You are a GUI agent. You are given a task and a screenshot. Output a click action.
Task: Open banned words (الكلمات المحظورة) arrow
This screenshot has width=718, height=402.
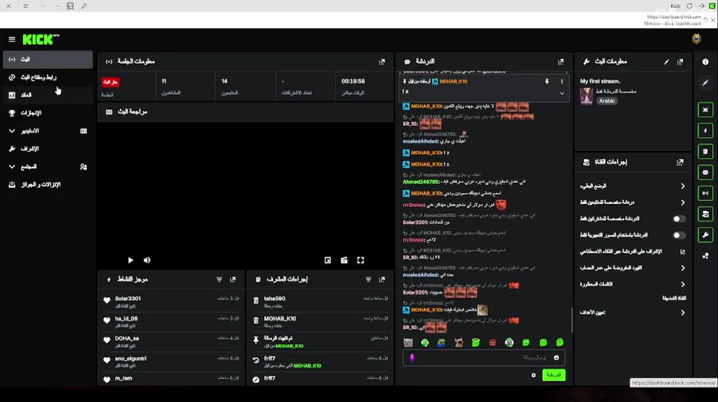click(x=683, y=284)
